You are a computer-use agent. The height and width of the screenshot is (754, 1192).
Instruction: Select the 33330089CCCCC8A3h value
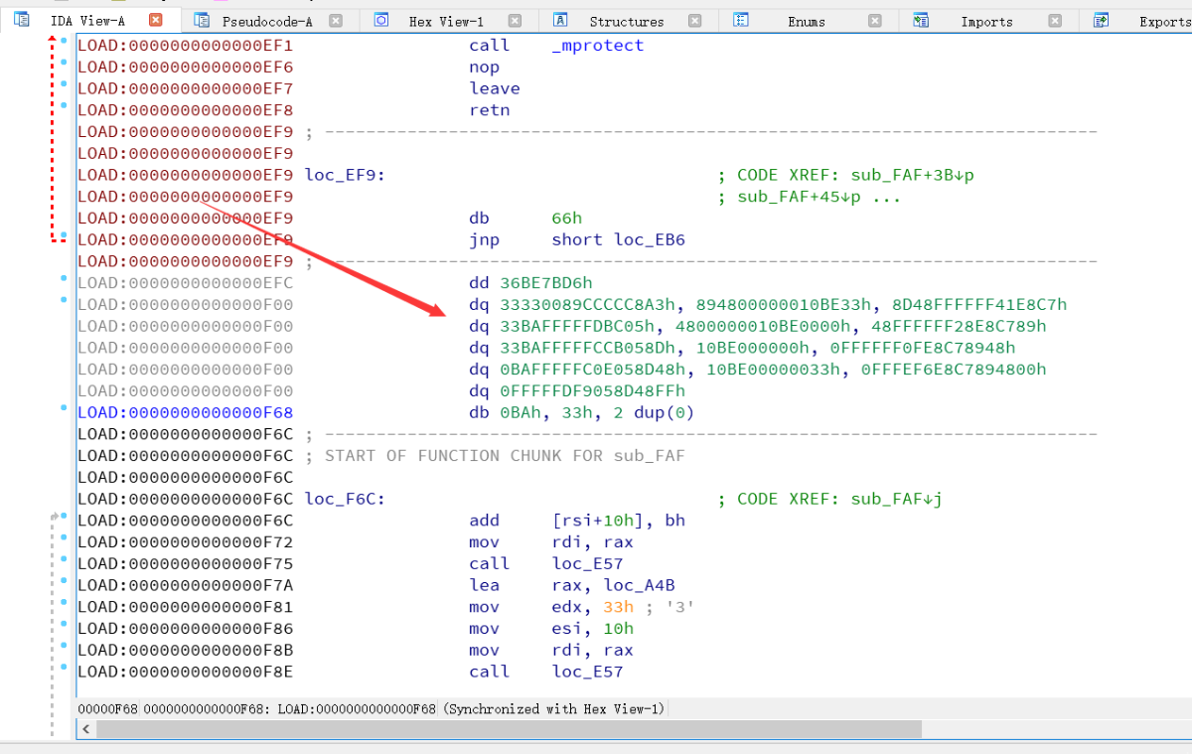click(x=588, y=304)
